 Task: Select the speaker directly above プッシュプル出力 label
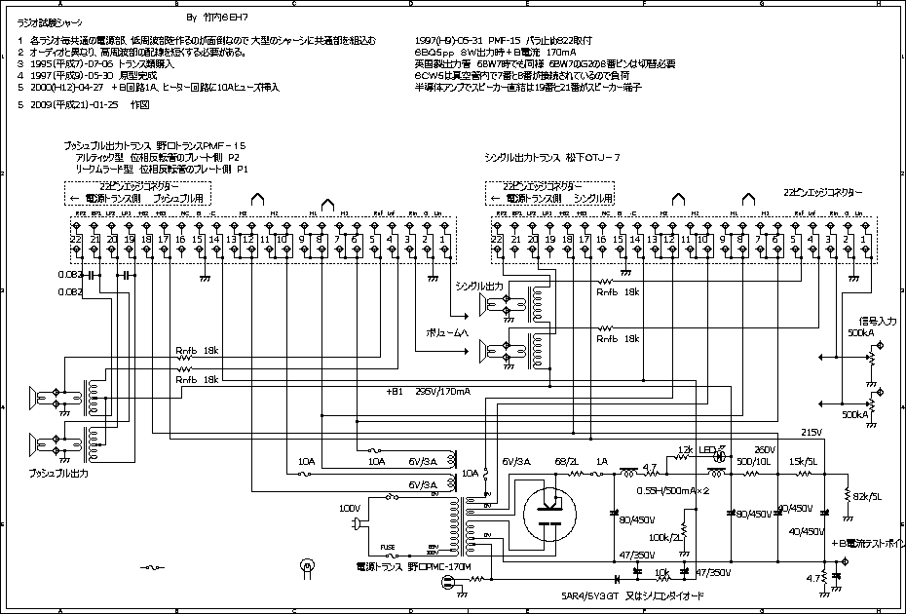(36, 445)
